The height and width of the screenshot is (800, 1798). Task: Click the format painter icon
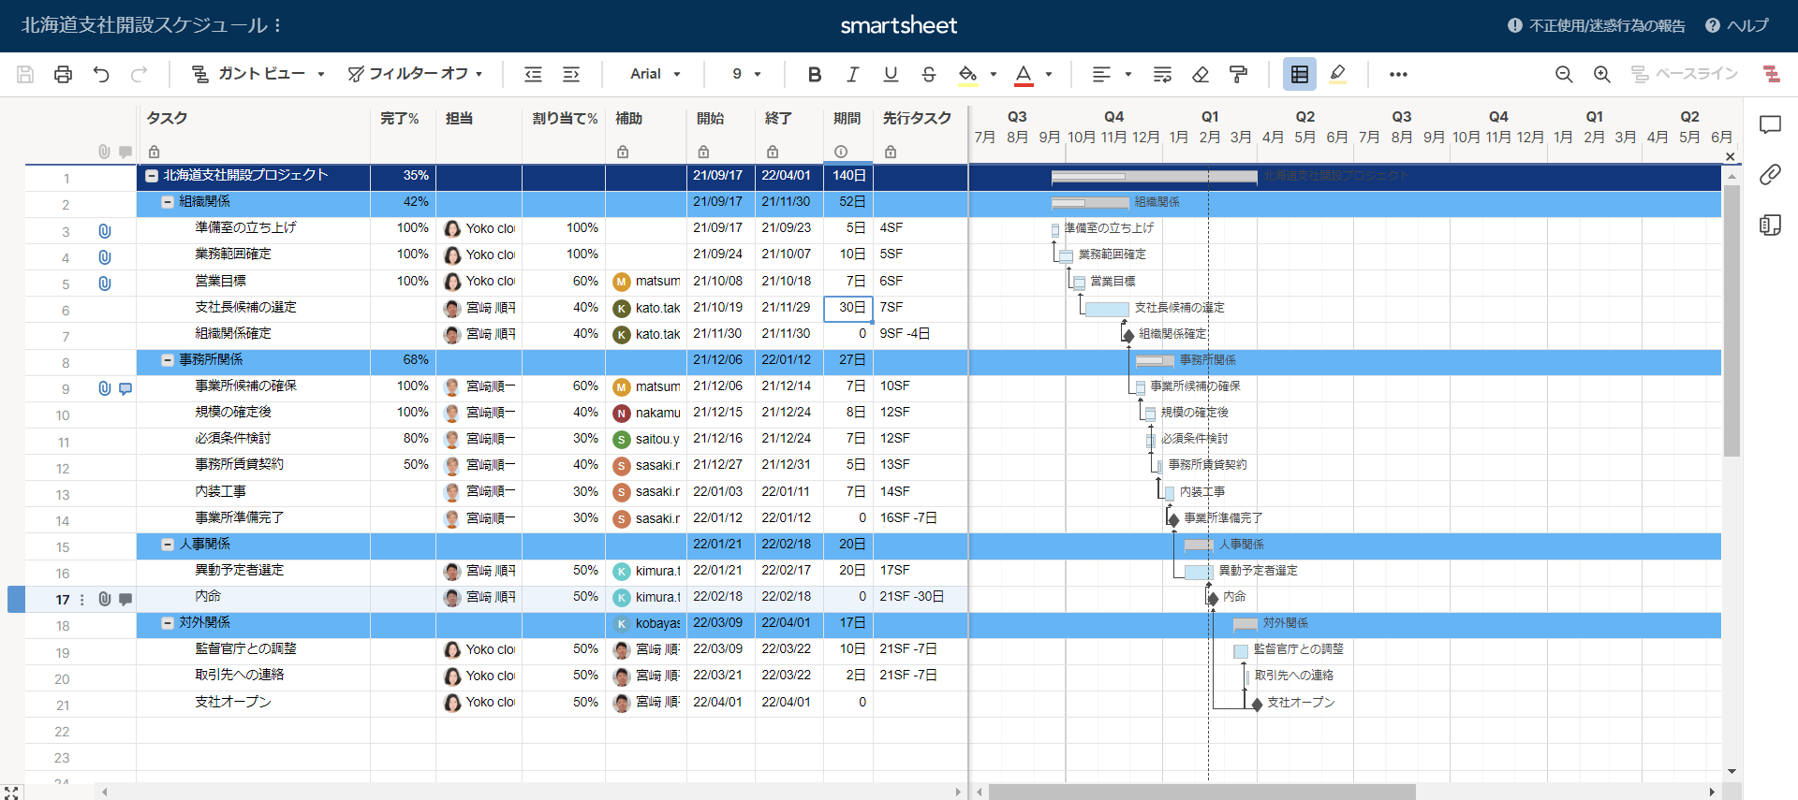coord(1238,74)
